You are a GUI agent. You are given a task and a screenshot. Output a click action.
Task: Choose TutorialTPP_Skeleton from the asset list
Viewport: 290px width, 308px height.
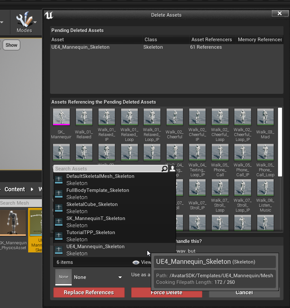(x=115, y=236)
